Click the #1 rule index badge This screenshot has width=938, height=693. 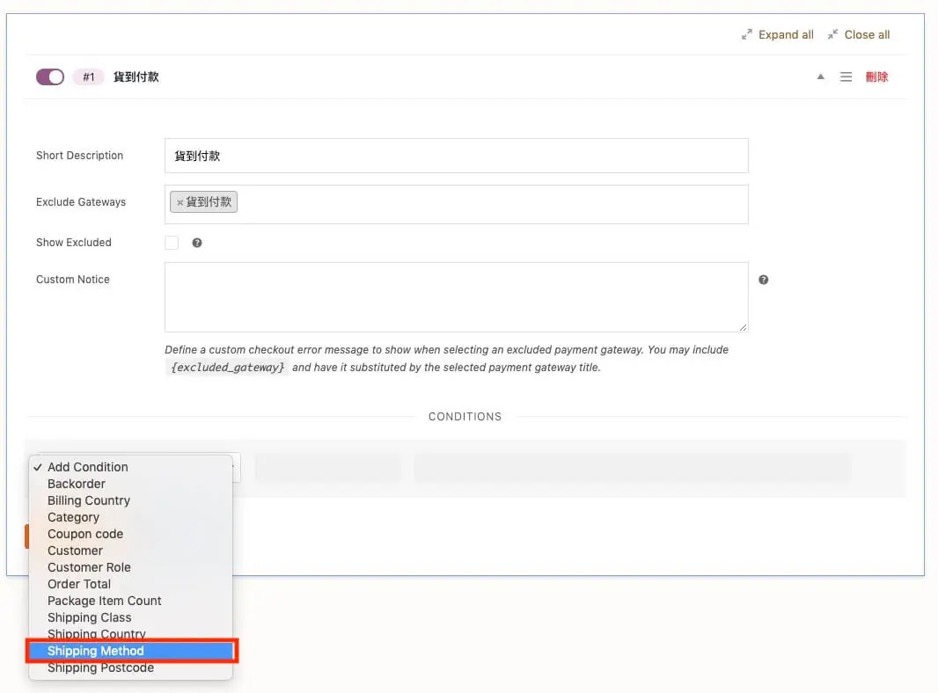[89, 77]
